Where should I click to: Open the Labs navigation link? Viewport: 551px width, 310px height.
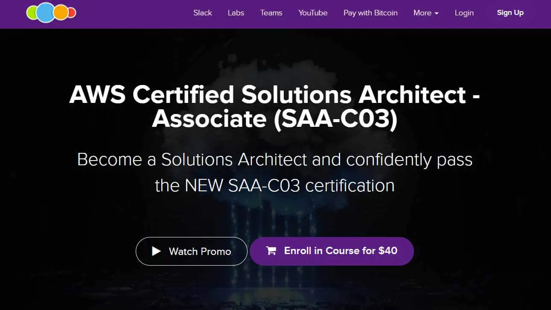(x=236, y=13)
